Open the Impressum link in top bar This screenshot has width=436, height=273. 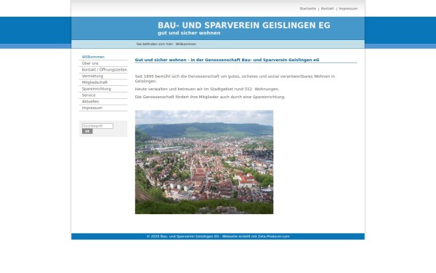tap(348, 9)
